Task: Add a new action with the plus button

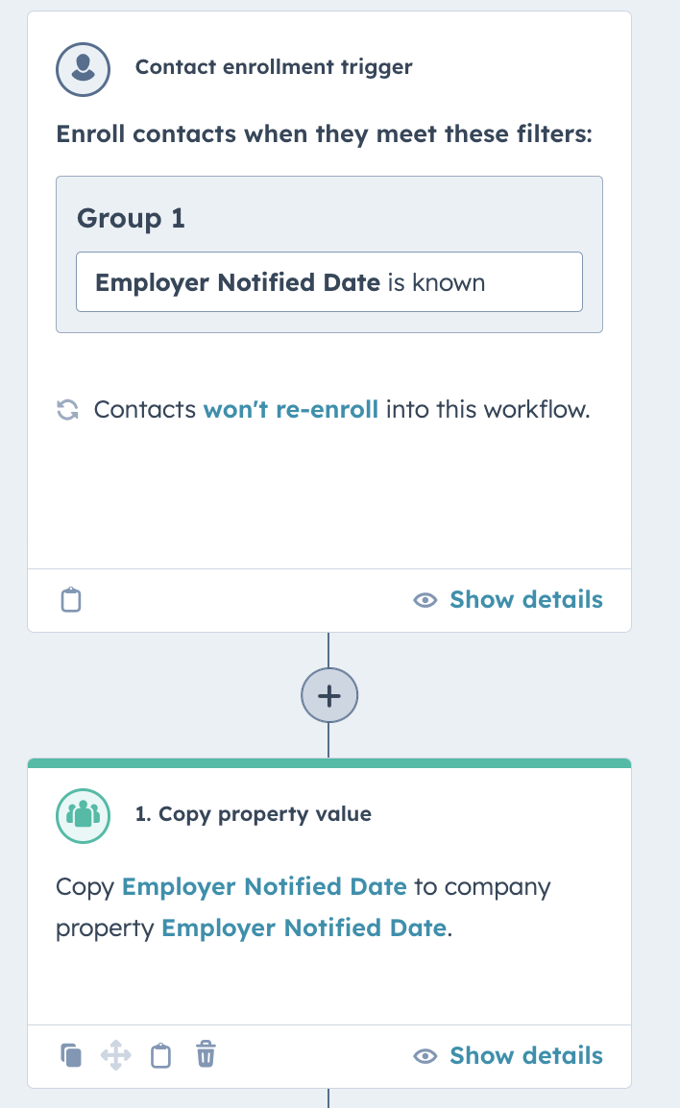Action: pyautogui.click(x=329, y=695)
